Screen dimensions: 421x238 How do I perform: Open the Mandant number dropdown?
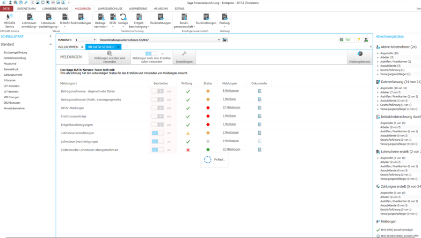tap(94, 40)
